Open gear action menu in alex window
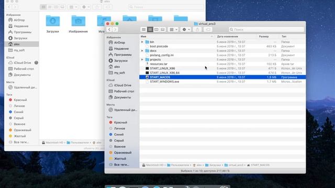The height and width of the screenshot is (188, 335). pyautogui.click(x=85, y=7)
